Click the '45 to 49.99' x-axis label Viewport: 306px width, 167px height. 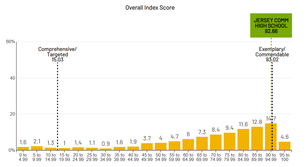147,157
